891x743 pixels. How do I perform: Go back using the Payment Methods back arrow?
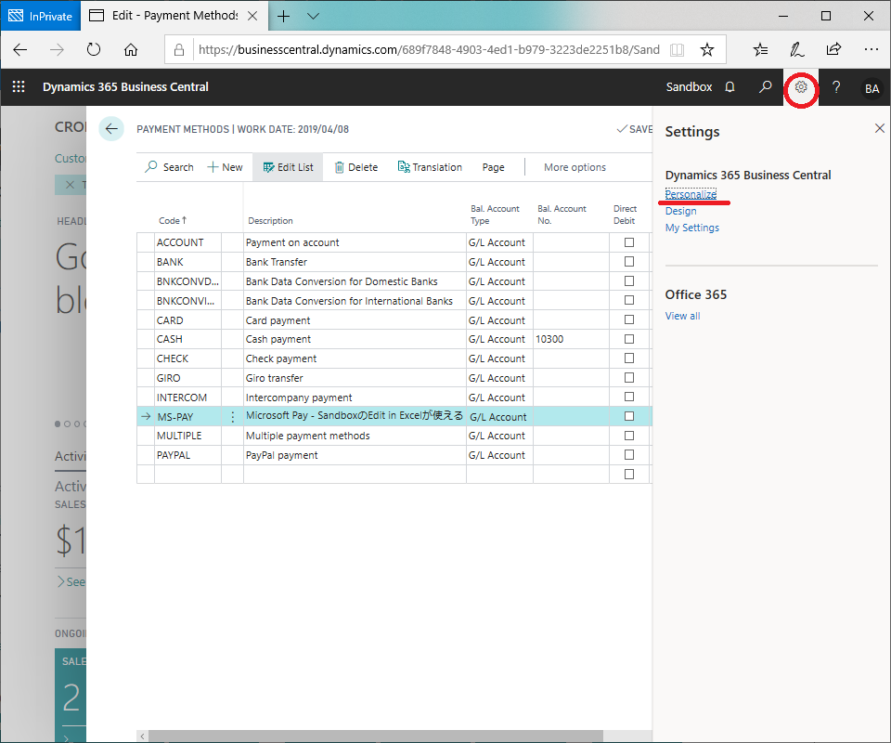point(111,128)
